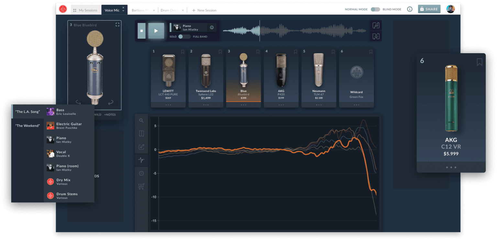Select Bass by Eric Louiselle
This screenshot has height=240, width=497.
pyautogui.click(x=69, y=112)
